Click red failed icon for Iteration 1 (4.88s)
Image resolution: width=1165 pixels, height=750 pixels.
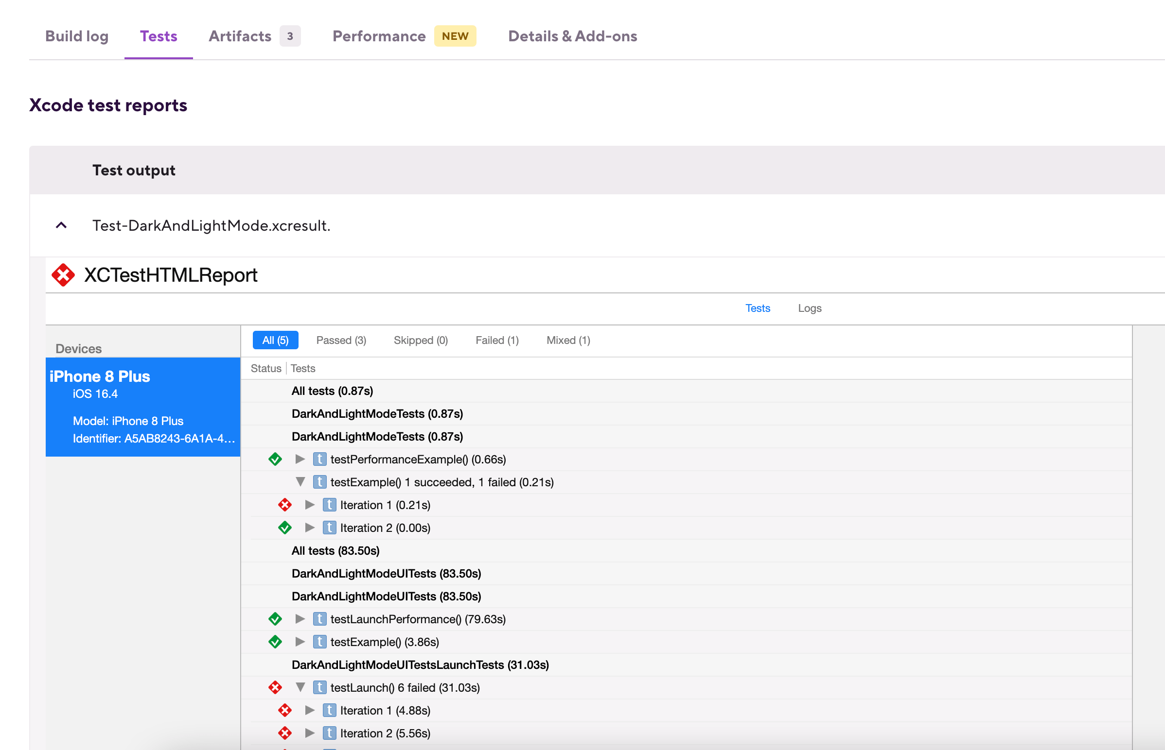click(284, 711)
